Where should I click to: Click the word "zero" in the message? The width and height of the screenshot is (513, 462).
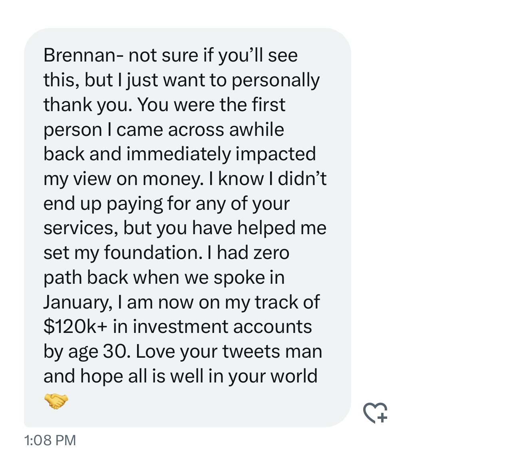[x=271, y=253]
